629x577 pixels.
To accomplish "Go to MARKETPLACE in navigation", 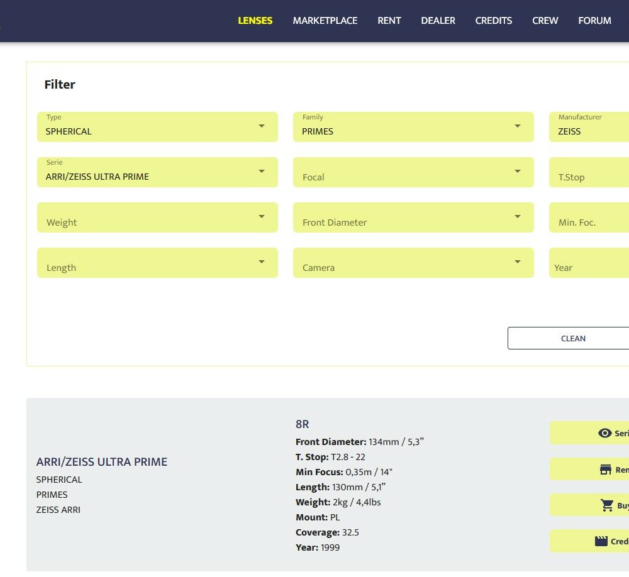I will 325,21.
